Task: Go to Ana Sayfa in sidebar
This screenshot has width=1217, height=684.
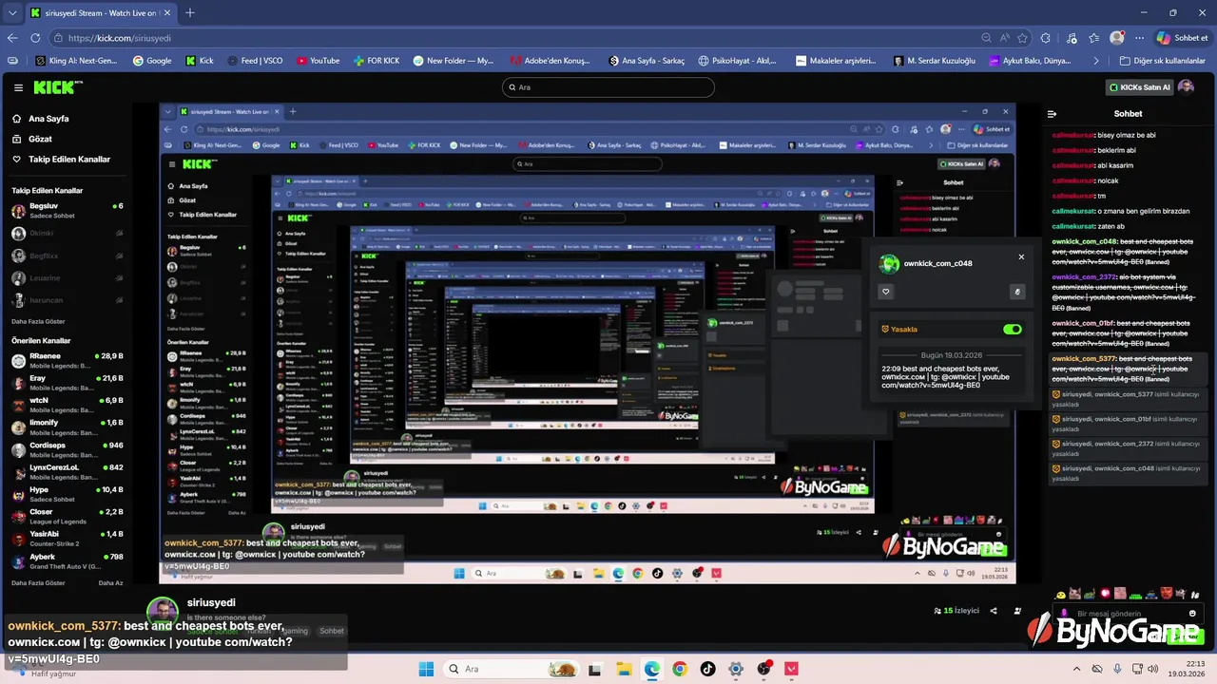Action: click(x=40, y=119)
